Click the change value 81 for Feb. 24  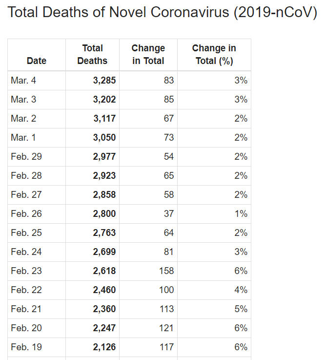[169, 252]
